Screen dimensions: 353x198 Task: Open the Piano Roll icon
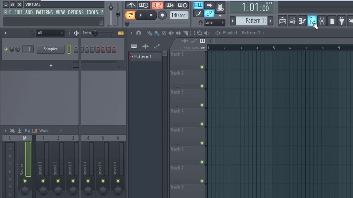[x=302, y=21]
